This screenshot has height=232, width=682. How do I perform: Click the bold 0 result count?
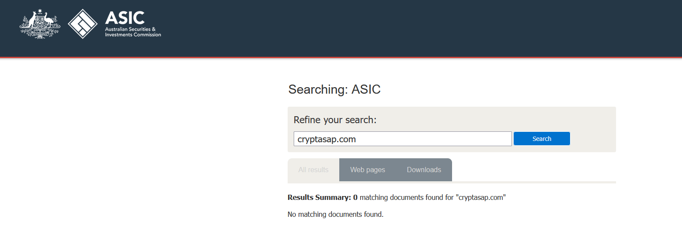(x=355, y=198)
